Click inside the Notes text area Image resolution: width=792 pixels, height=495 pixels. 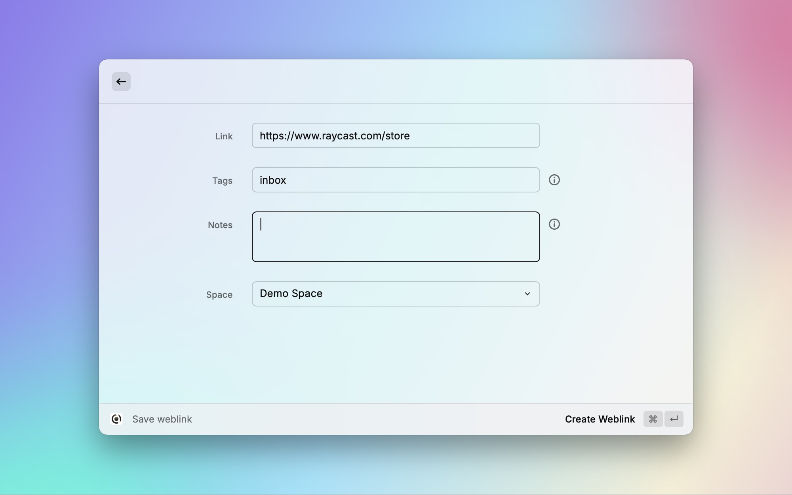pyautogui.click(x=396, y=237)
